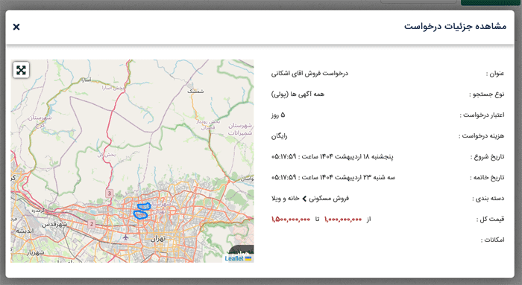Select the lower blue polygon on the map

pos(140,215)
